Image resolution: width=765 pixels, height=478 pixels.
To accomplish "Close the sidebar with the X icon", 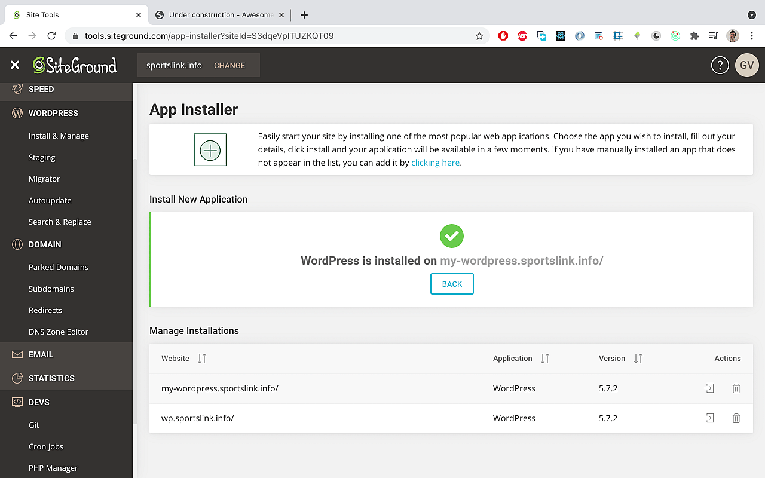I will pyautogui.click(x=15, y=65).
